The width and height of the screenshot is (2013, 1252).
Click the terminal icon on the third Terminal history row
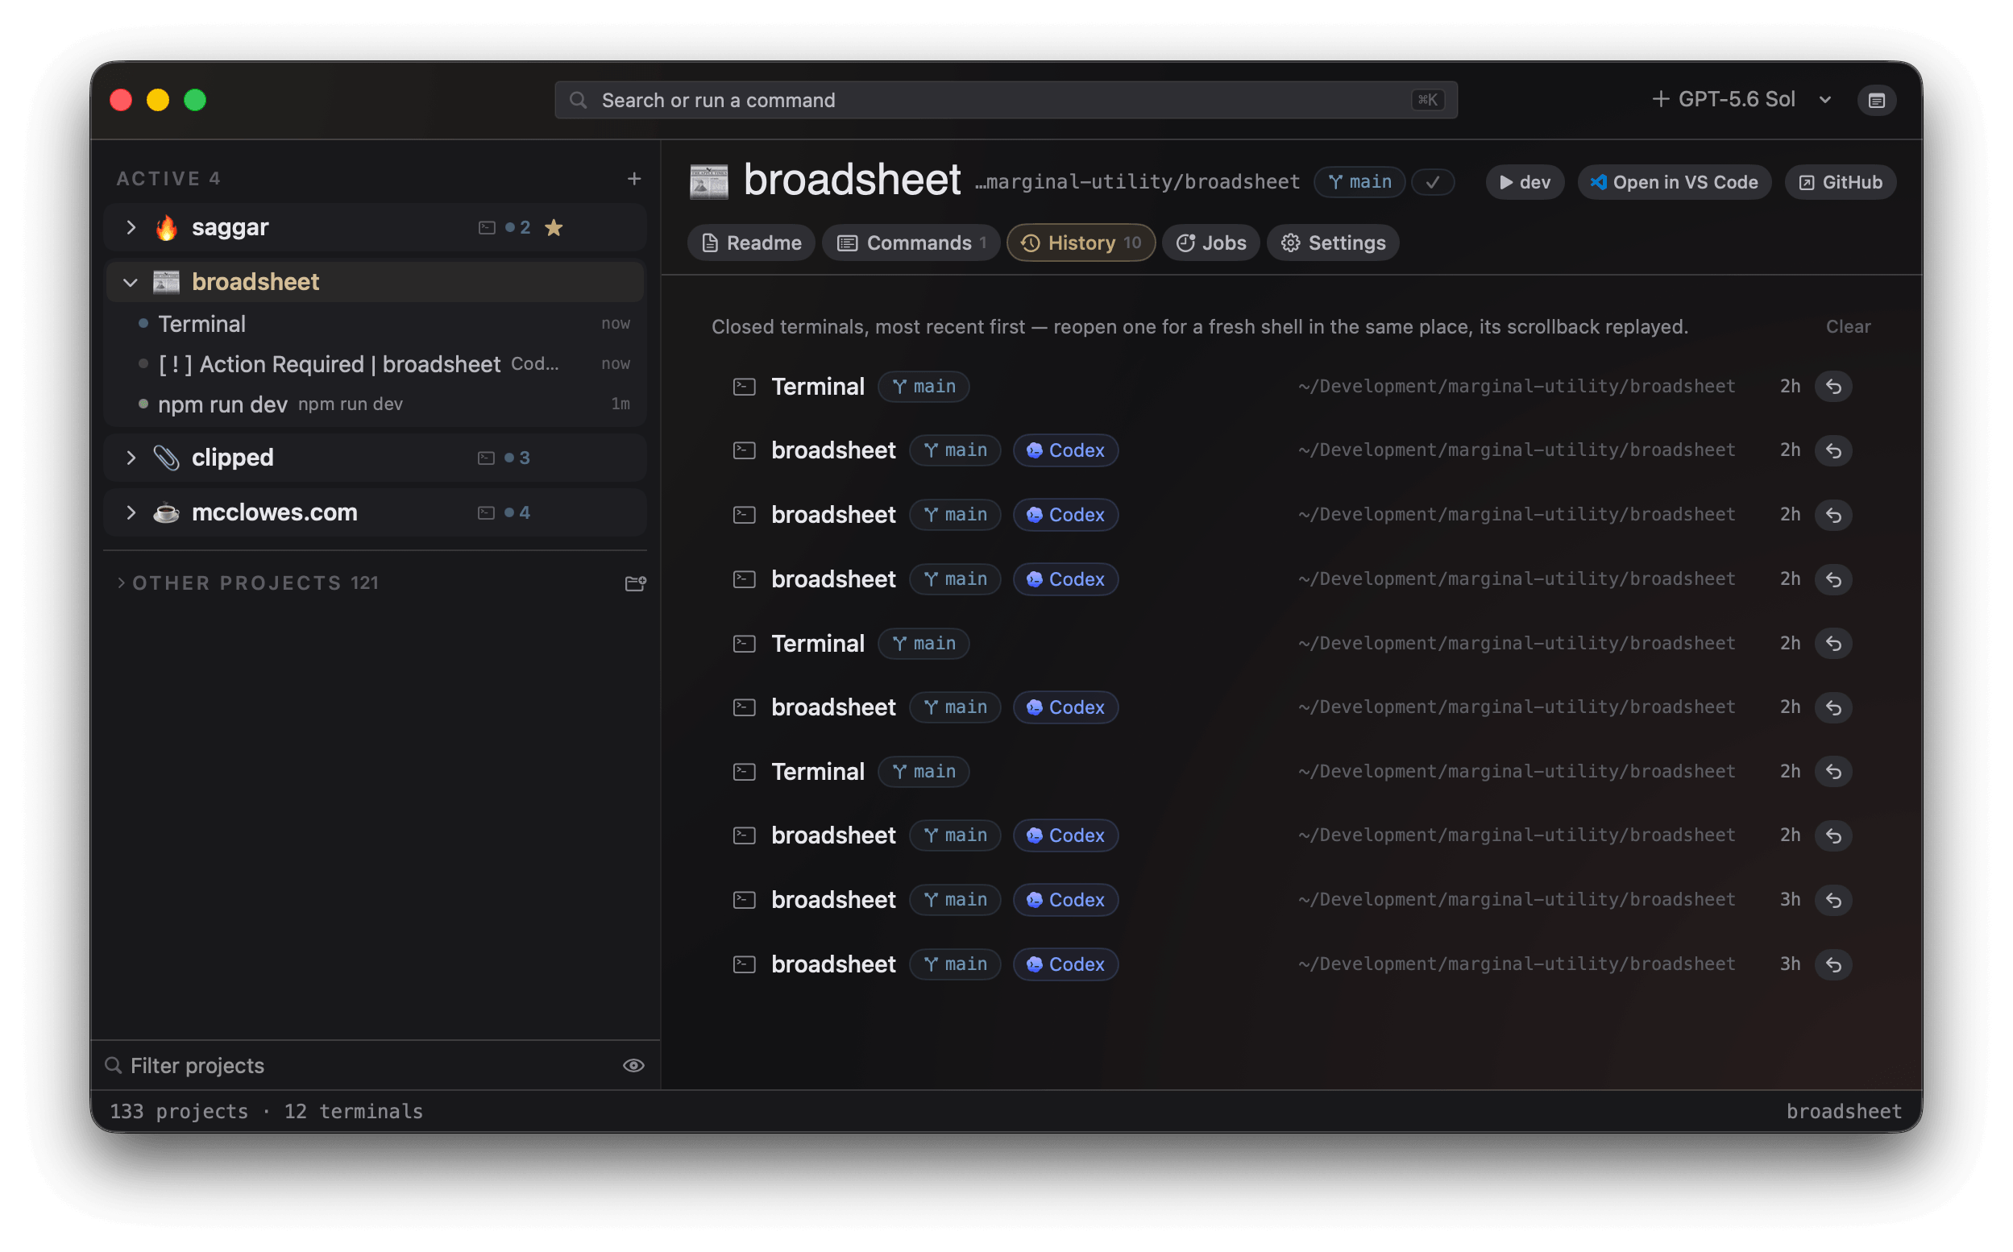tap(745, 772)
